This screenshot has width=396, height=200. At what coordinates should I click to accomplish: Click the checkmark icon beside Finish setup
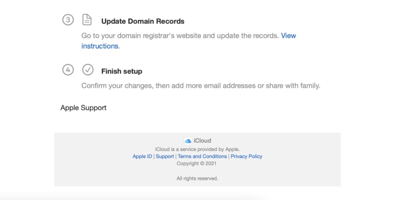pos(88,70)
